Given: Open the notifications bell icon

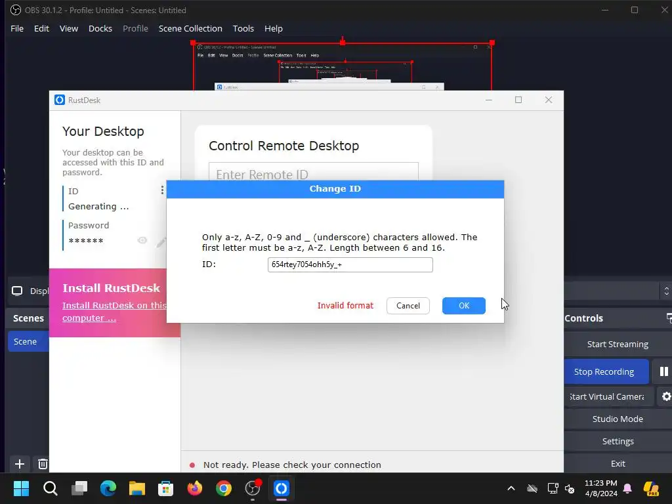Looking at the screenshot, I should coord(627,488).
